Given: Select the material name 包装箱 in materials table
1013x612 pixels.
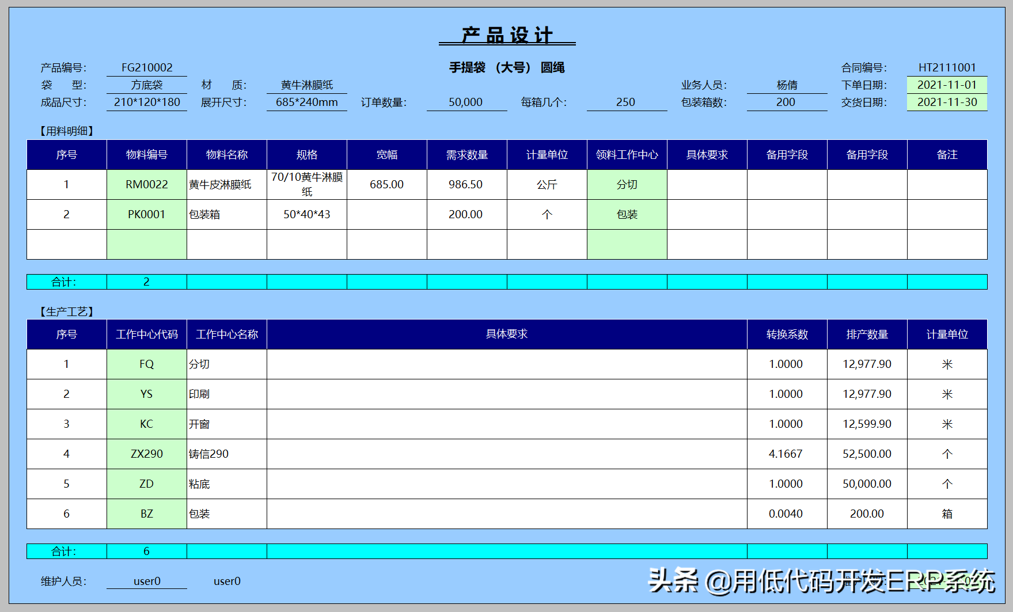Looking at the screenshot, I should pyautogui.click(x=227, y=215).
